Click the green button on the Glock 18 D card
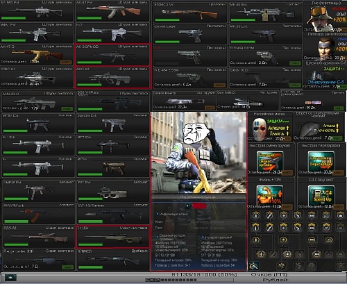The height and width of the screenshot is (284, 347). 295,85
